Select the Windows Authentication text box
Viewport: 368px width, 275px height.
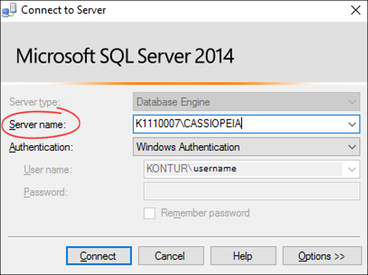click(239, 147)
